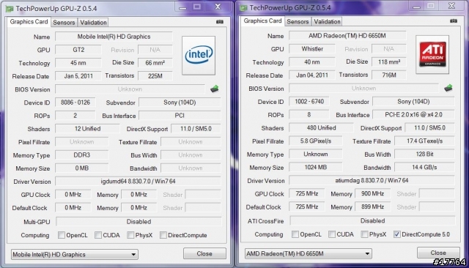Click Intel Device ID 8086 - 0126

point(75,103)
